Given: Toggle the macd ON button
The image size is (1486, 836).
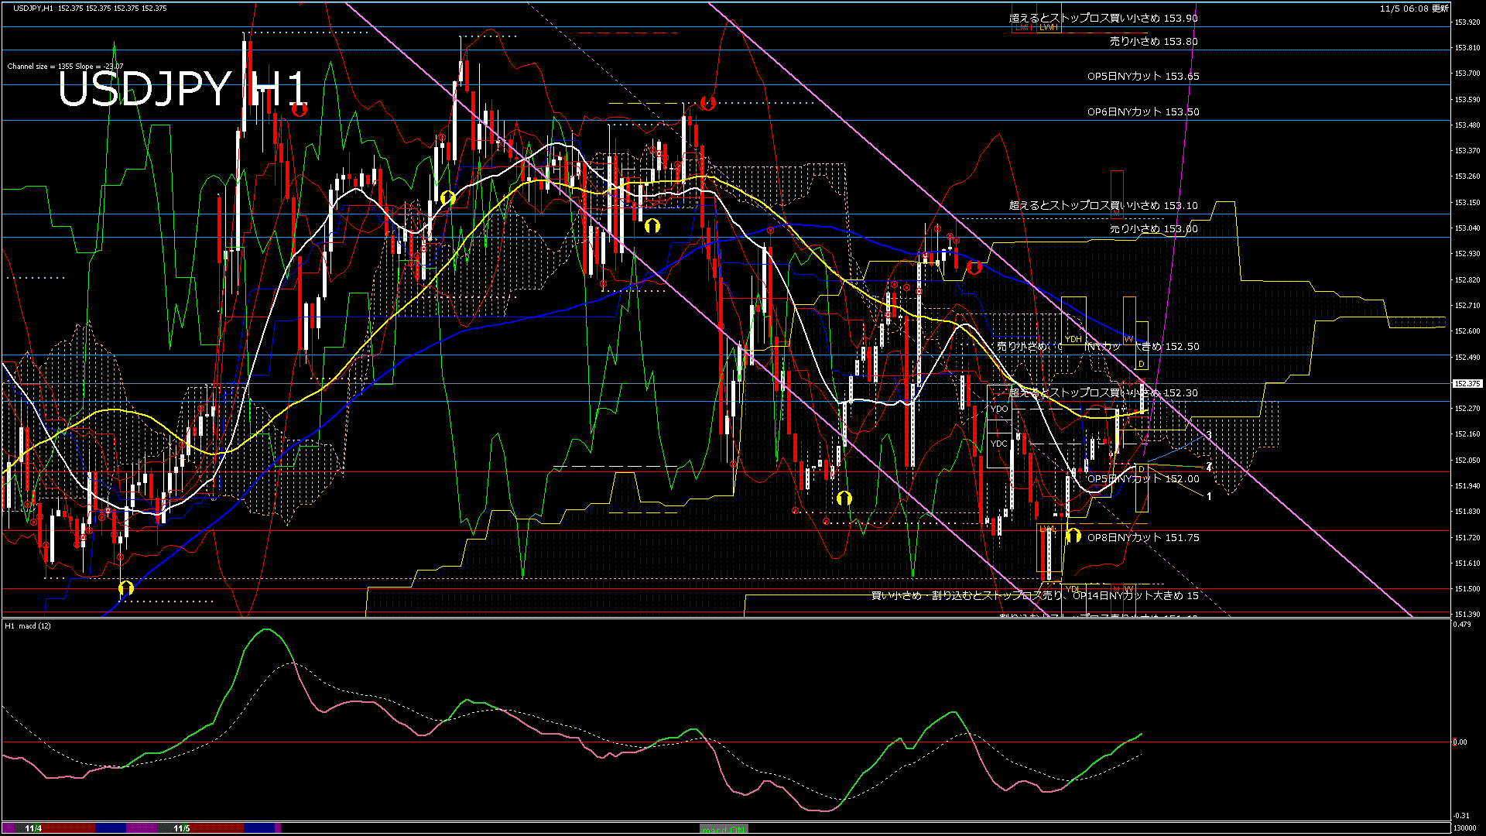Looking at the screenshot, I should click(x=724, y=829).
